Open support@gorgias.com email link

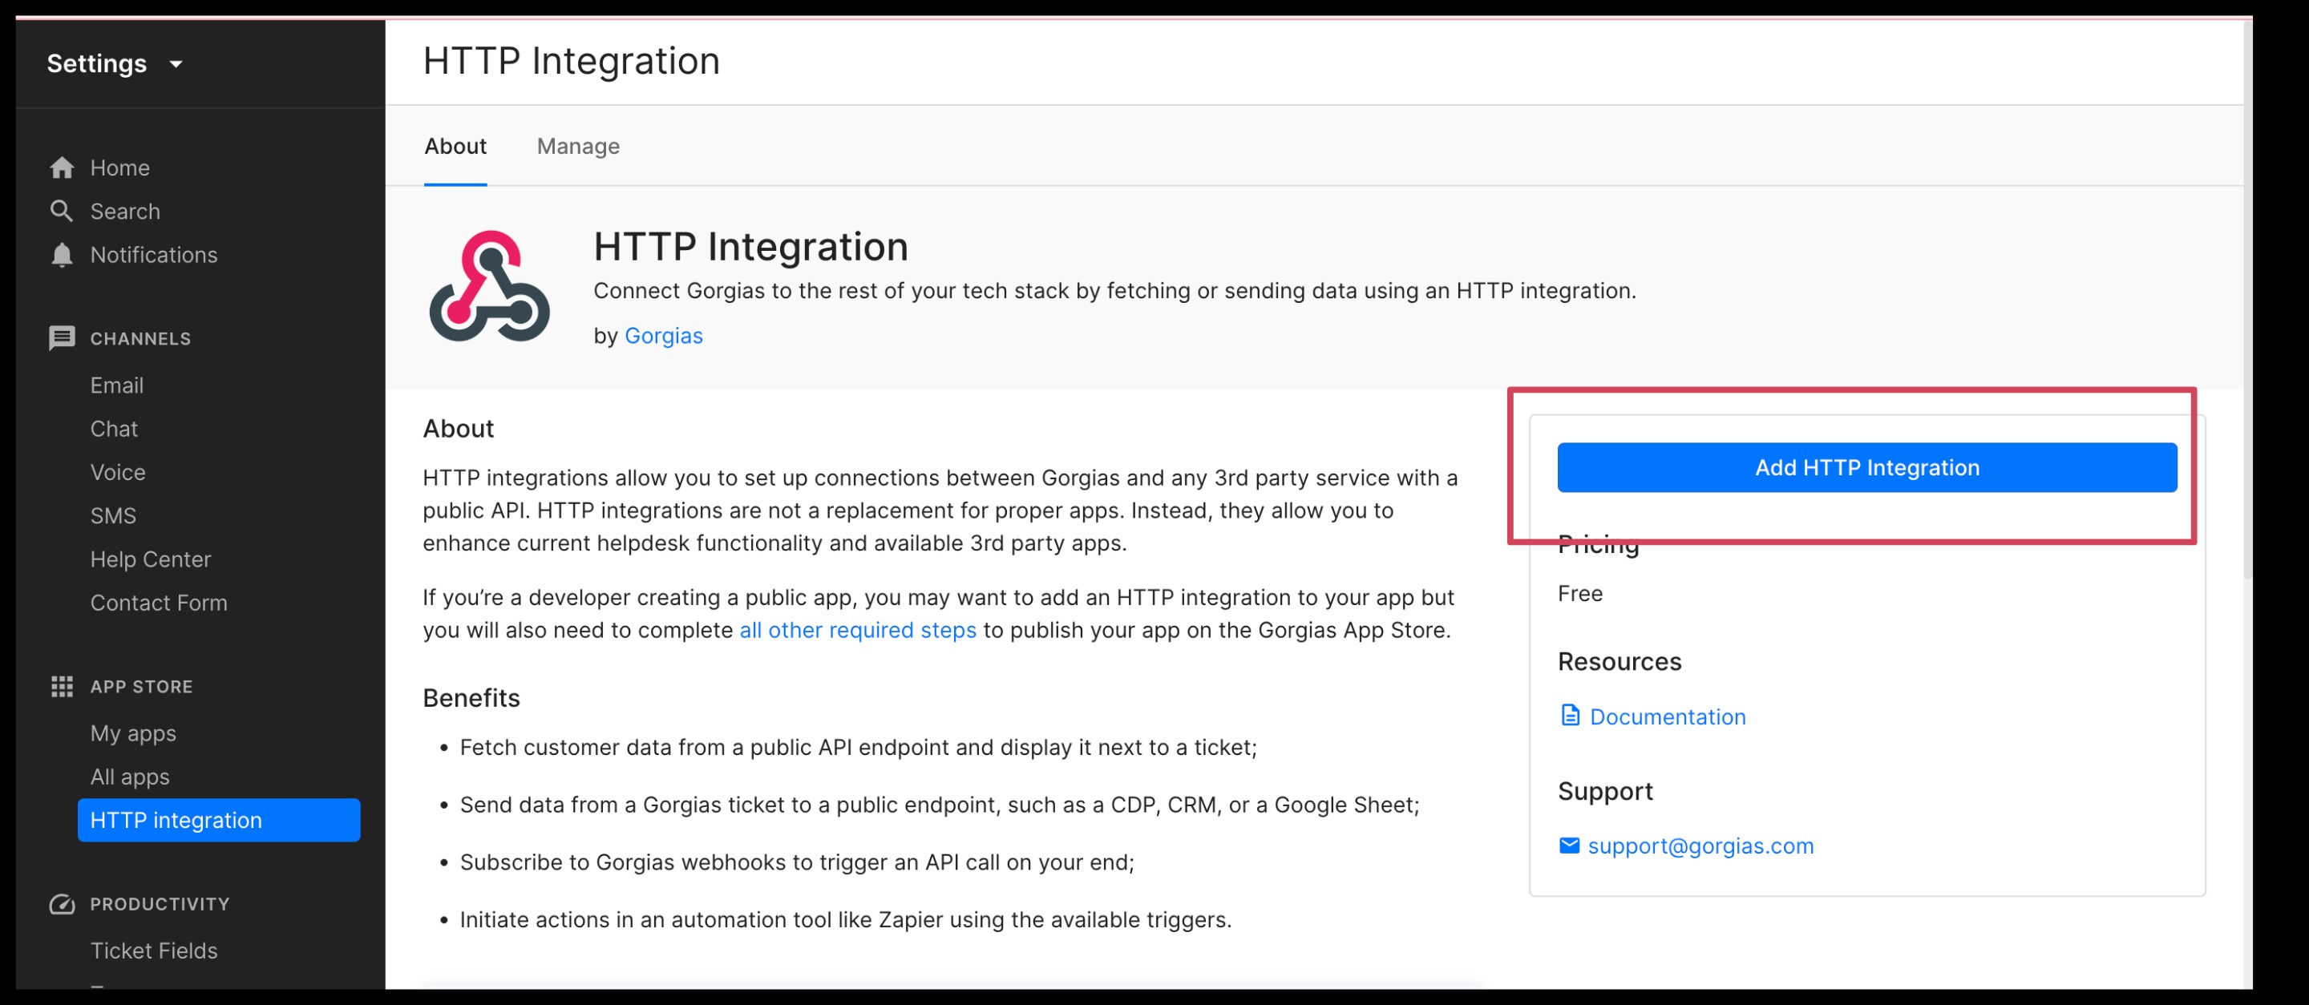pyautogui.click(x=1700, y=846)
